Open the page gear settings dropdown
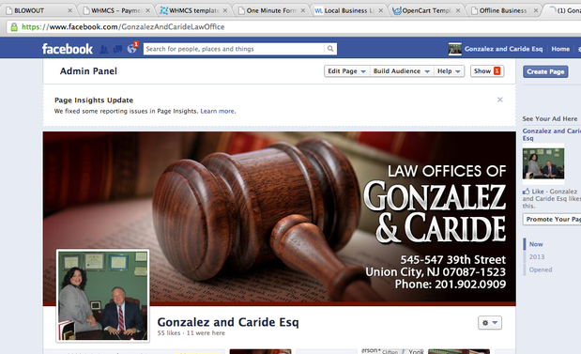This screenshot has width=581, height=354. click(490, 322)
